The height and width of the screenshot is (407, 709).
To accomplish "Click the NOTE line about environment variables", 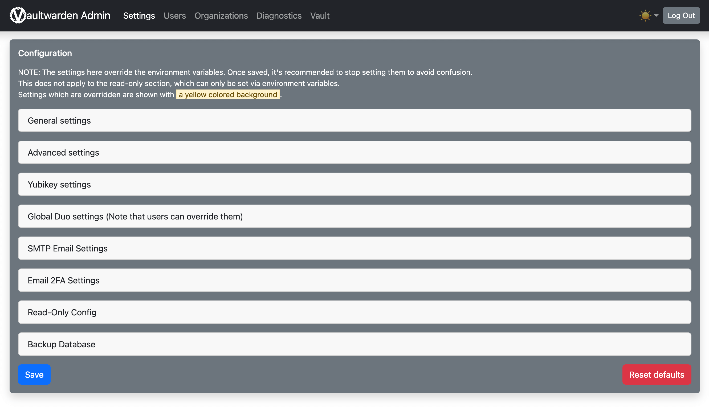I will [245, 72].
